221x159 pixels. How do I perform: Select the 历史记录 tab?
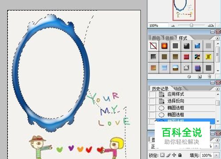click(160, 89)
